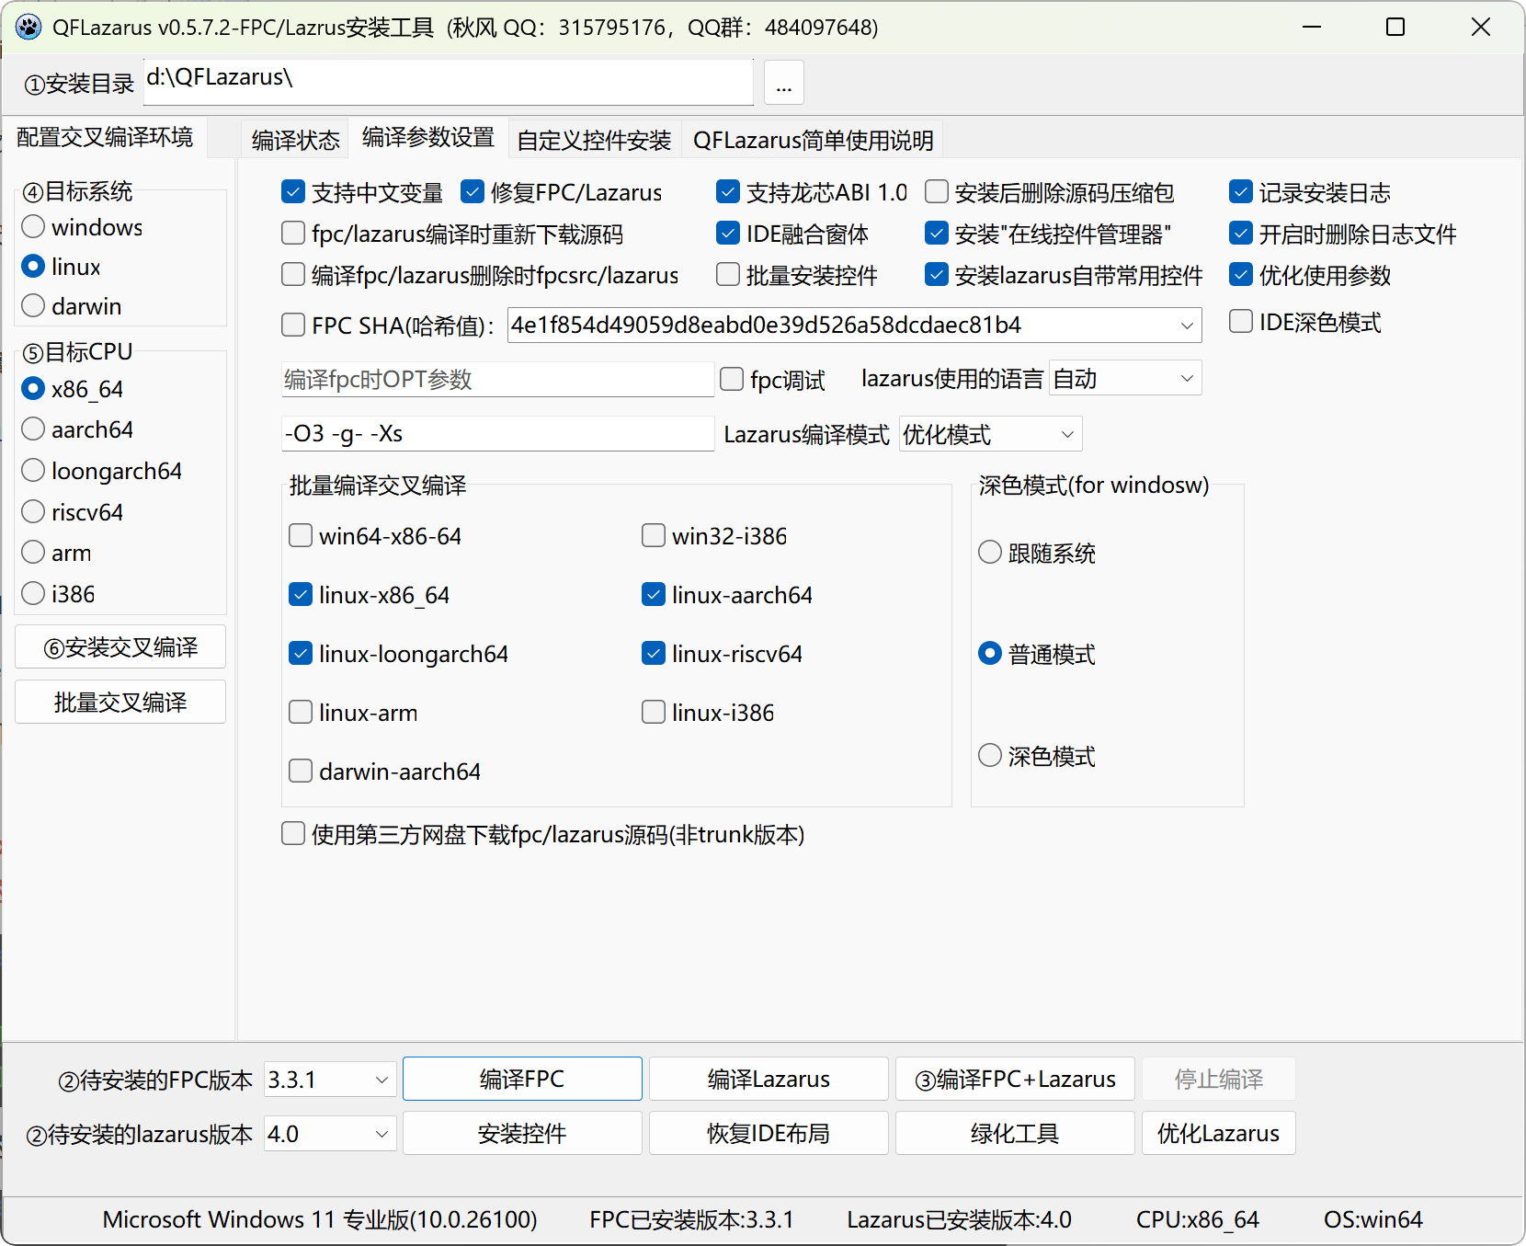This screenshot has height=1246, width=1526.
Task: Open the lazarus version 4.0 dropdown
Action: point(330,1134)
